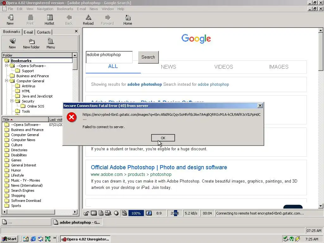Viewport: 324px width, 243px height.
Task: Click the green uTorrent quick launch icon
Action: [48, 239]
